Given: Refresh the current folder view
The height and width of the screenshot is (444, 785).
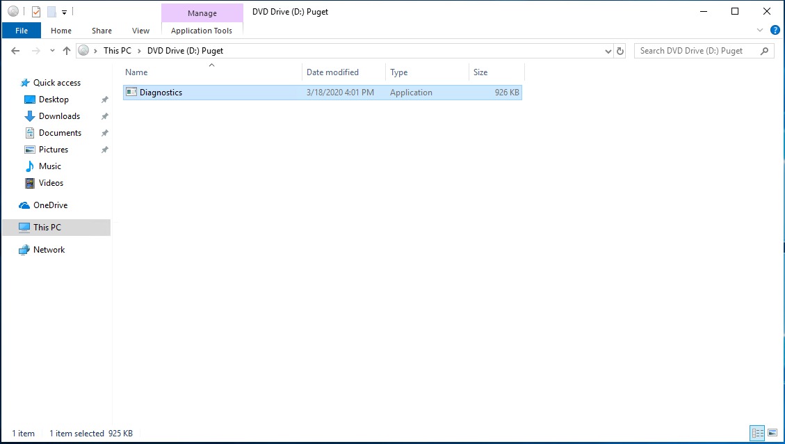Looking at the screenshot, I should (621, 51).
